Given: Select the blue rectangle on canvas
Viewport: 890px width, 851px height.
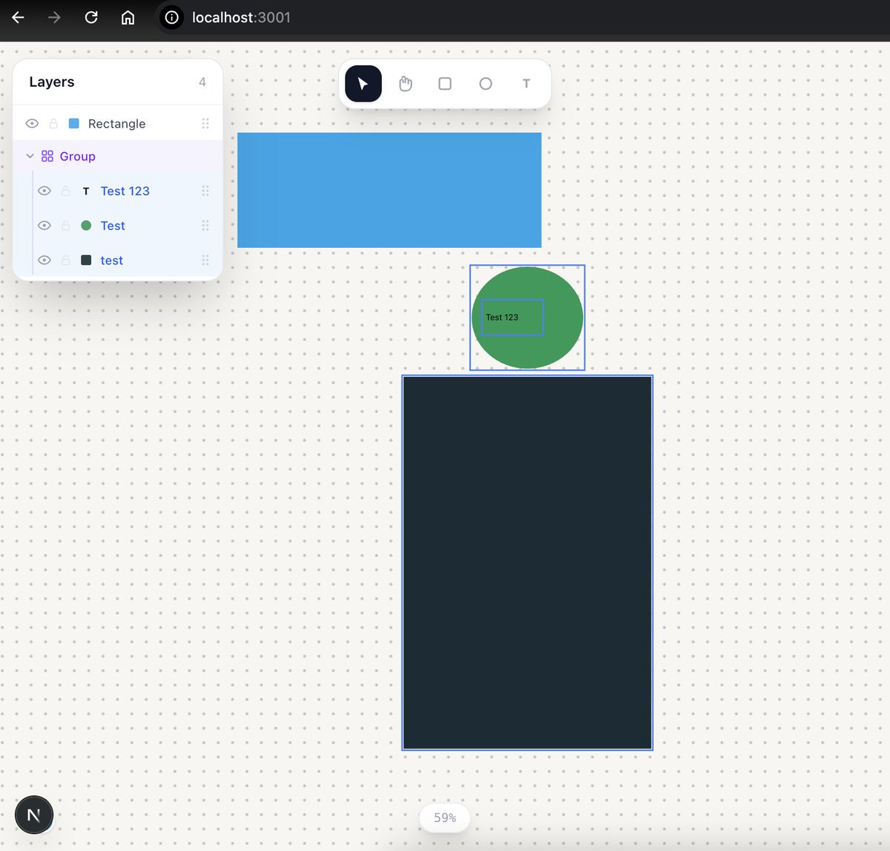Looking at the screenshot, I should coord(389,190).
